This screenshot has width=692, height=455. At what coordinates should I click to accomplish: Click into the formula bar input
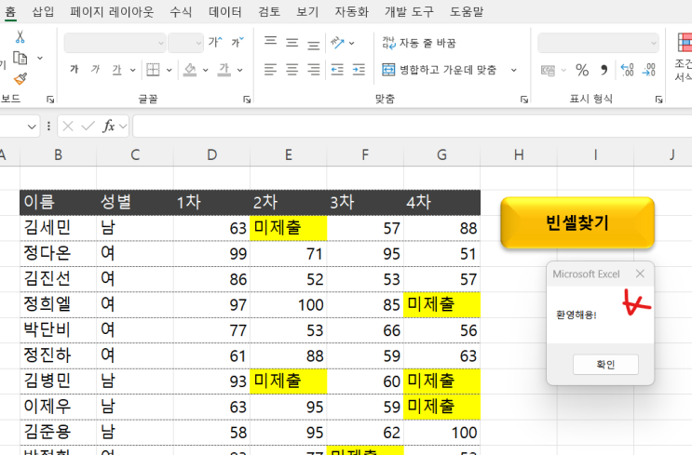(x=413, y=127)
